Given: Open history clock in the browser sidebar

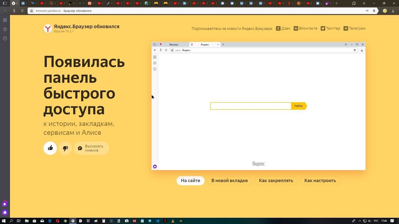Looking at the screenshot, I should point(5,38).
